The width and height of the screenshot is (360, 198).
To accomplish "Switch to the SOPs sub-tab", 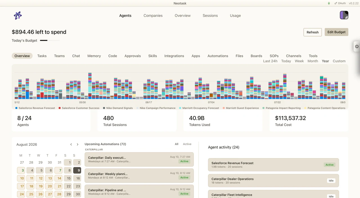I will click(x=274, y=56).
